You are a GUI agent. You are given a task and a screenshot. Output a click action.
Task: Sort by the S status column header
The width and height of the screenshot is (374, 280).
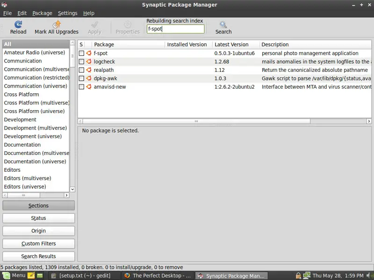point(81,44)
